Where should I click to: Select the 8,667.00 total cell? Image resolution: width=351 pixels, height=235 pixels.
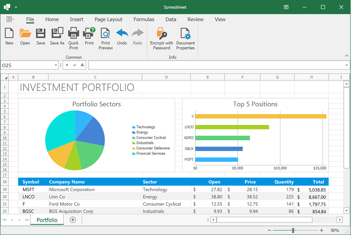pos(311,197)
